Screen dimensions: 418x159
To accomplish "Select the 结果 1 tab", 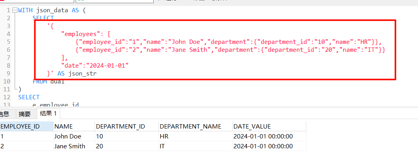I will click(48, 114).
